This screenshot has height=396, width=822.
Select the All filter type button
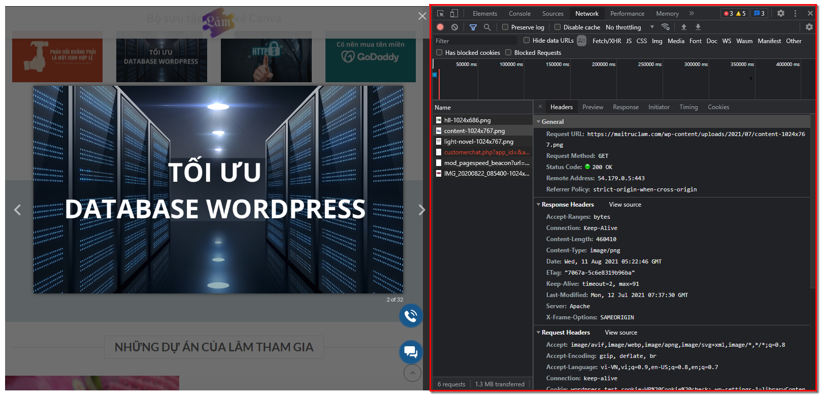(581, 41)
